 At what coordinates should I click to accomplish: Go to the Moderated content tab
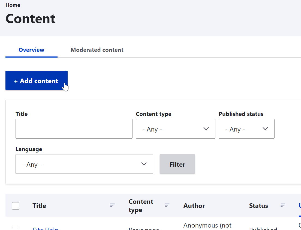[x=97, y=50]
